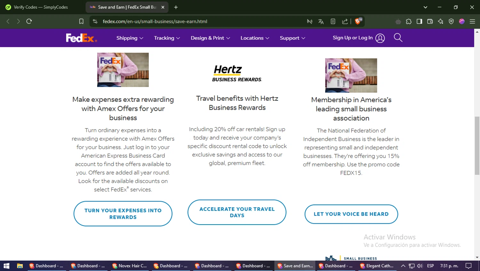Expand the Design & Print menu
Image resolution: width=480 pixels, height=271 pixels.
click(210, 38)
